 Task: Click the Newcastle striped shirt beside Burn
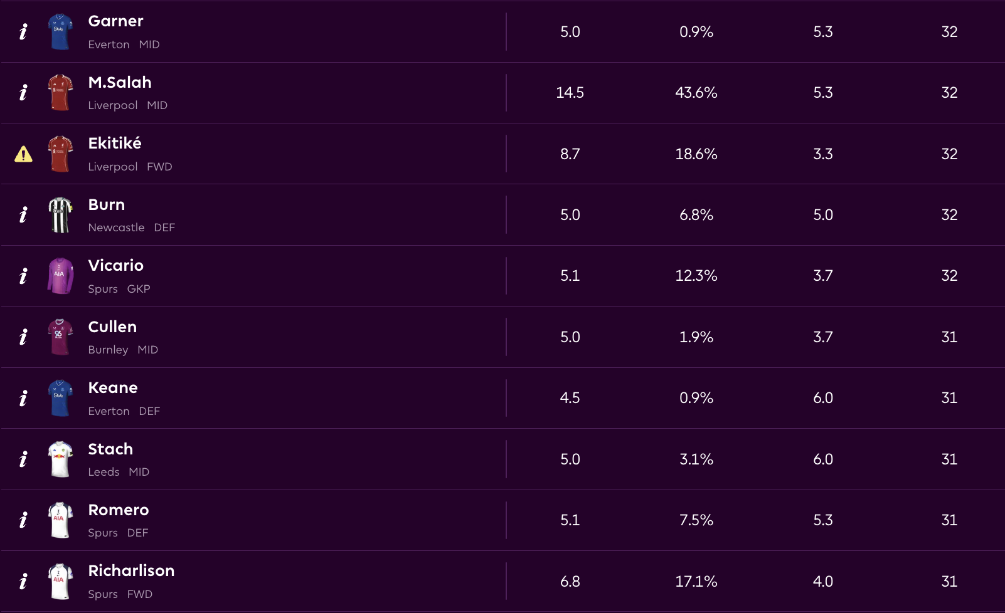60,215
